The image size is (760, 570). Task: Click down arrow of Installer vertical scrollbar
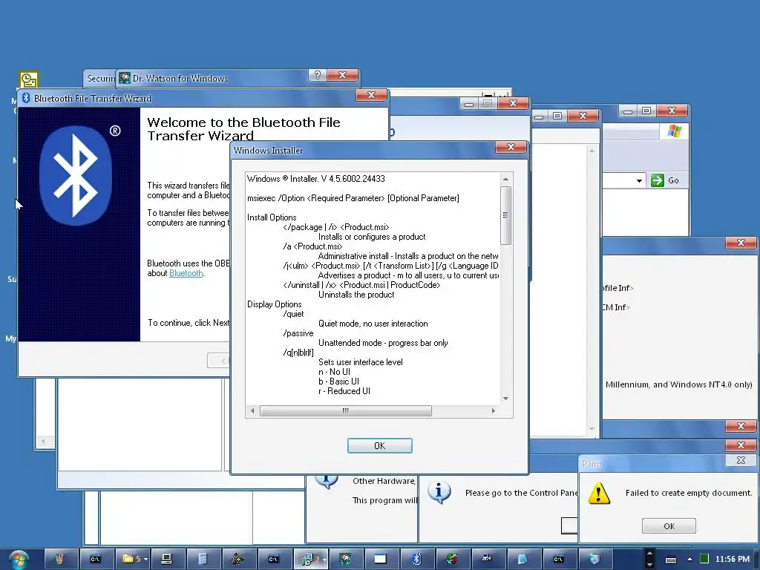click(505, 398)
